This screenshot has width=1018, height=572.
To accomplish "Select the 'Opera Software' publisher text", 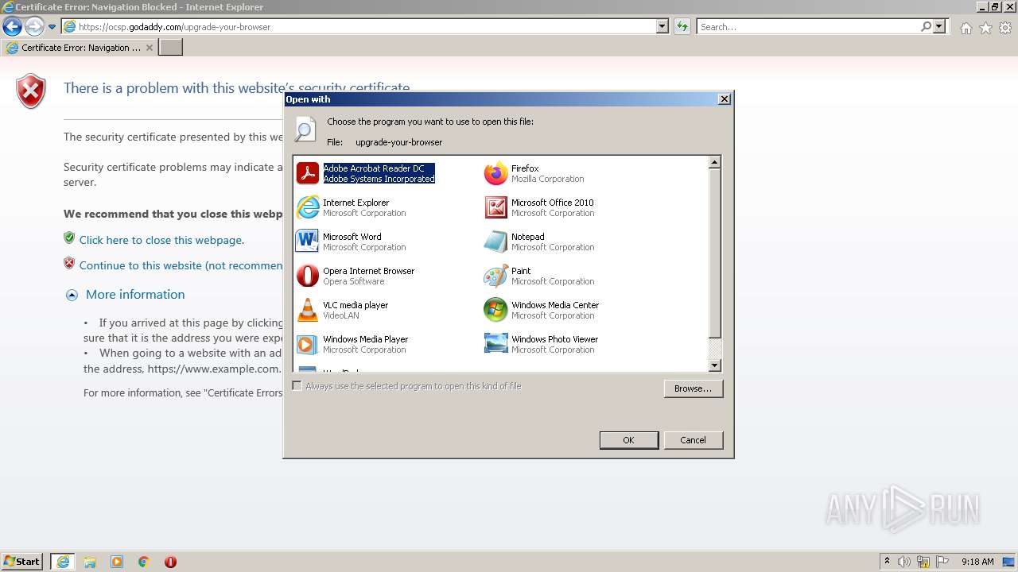I will coord(353,281).
